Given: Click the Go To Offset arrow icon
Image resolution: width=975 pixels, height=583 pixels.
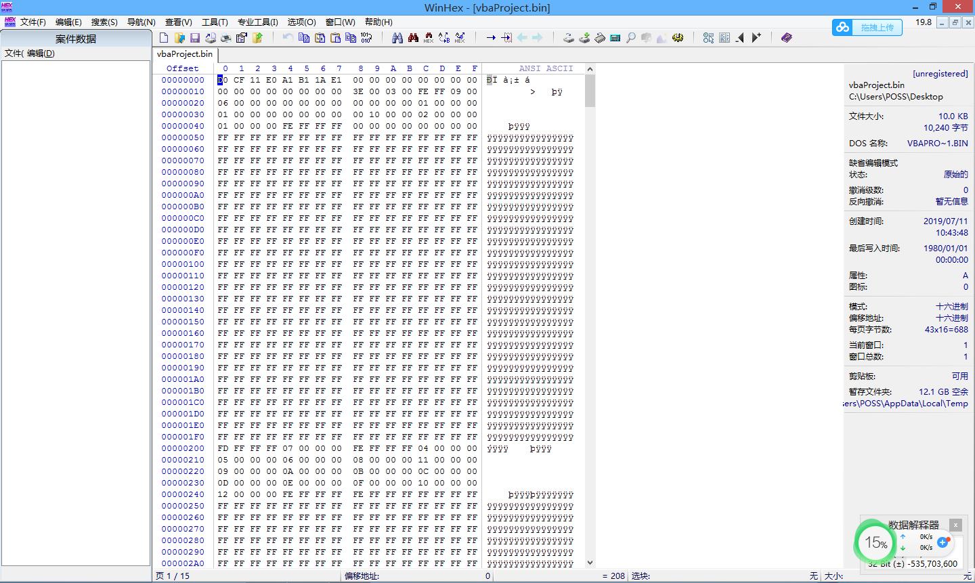Looking at the screenshot, I should pyautogui.click(x=491, y=38).
